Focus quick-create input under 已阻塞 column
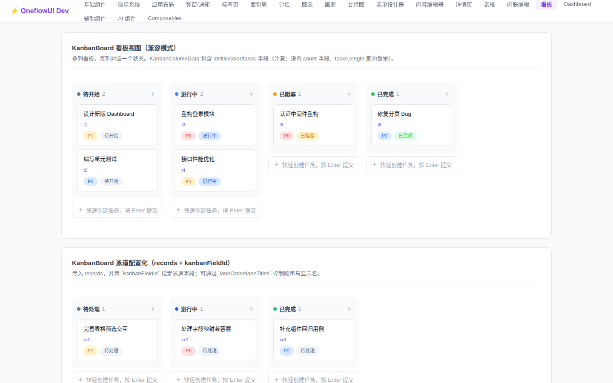Viewport: 613px width, 383px height. point(314,165)
